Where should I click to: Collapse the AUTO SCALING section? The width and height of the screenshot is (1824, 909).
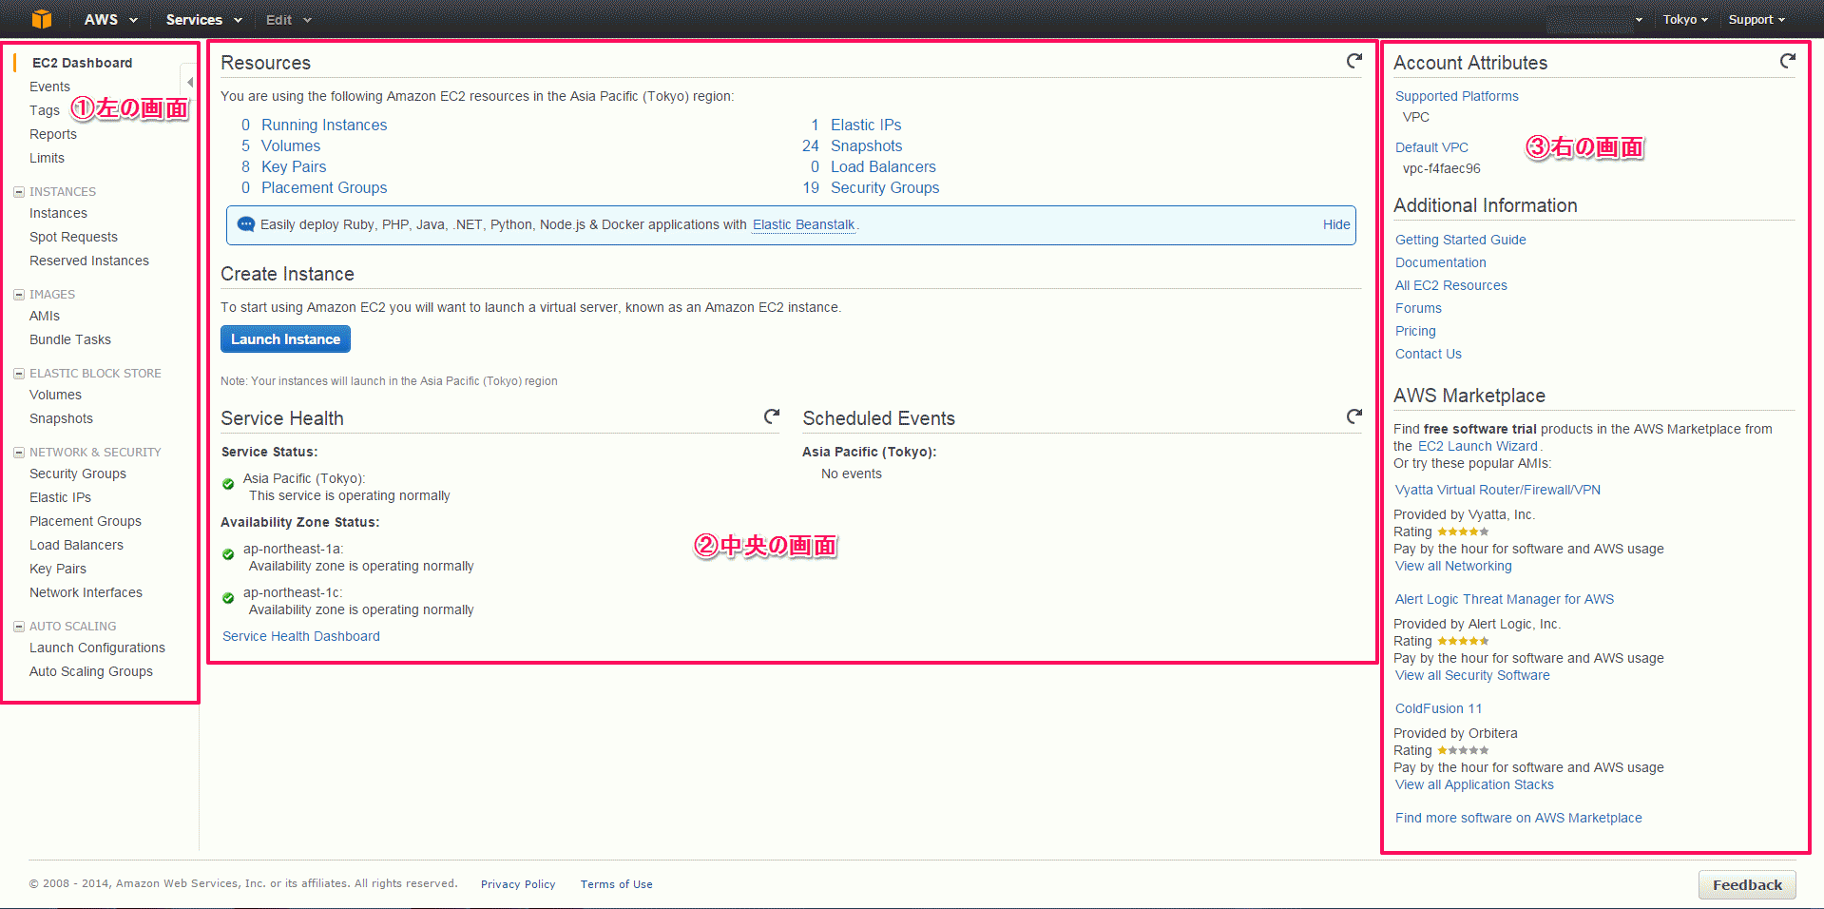pos(19,627)
